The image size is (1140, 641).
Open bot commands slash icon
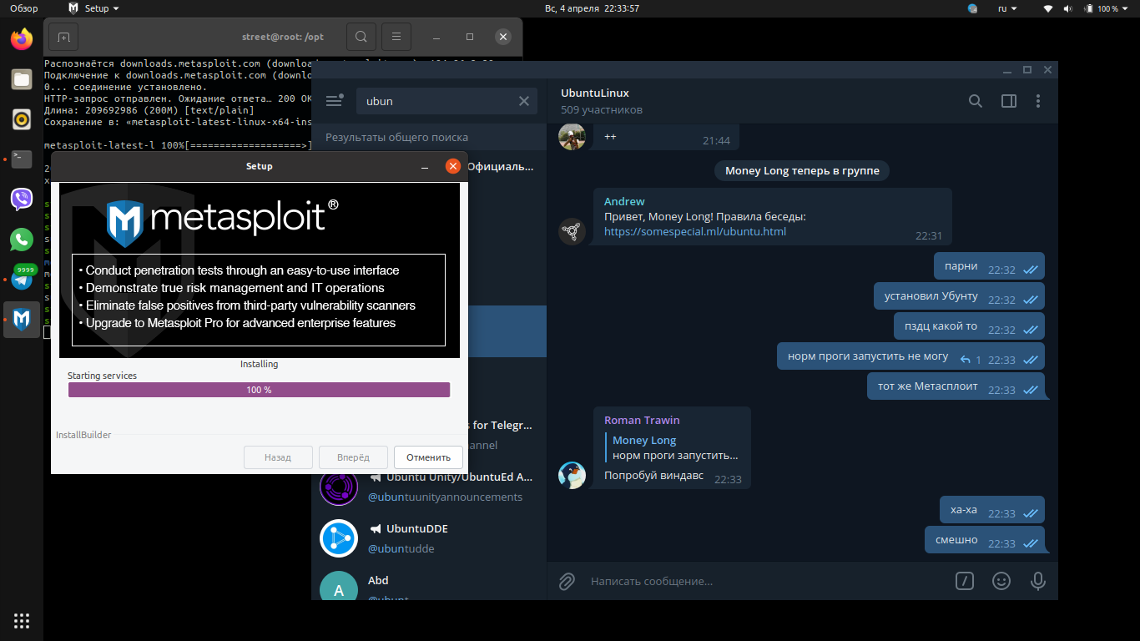click(965, 581)
